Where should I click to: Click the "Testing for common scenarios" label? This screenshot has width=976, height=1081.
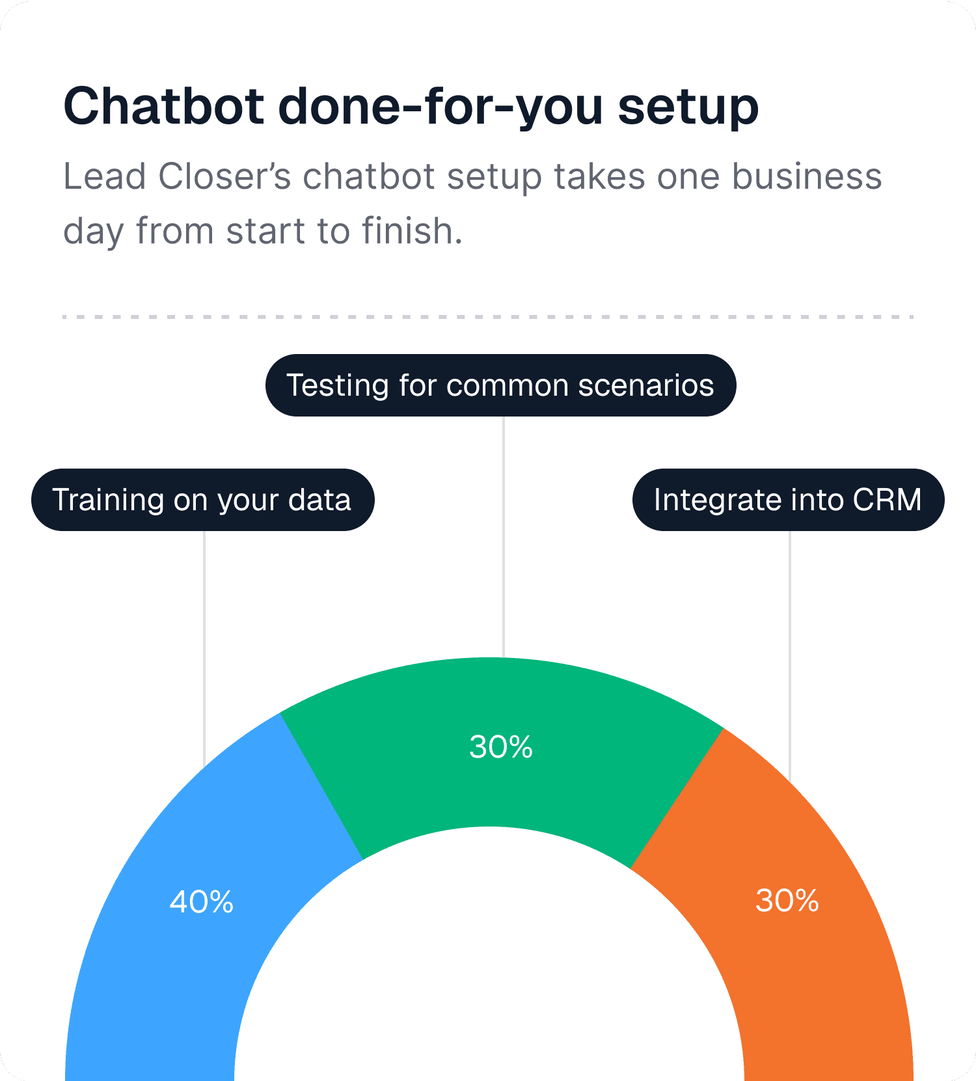(500, 385)
